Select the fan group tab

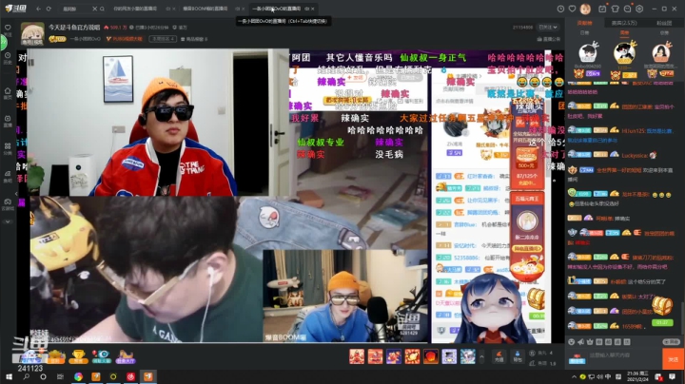pos(664,23)
